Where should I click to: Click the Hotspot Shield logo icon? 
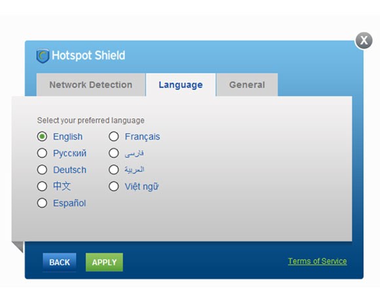point(43,56)
